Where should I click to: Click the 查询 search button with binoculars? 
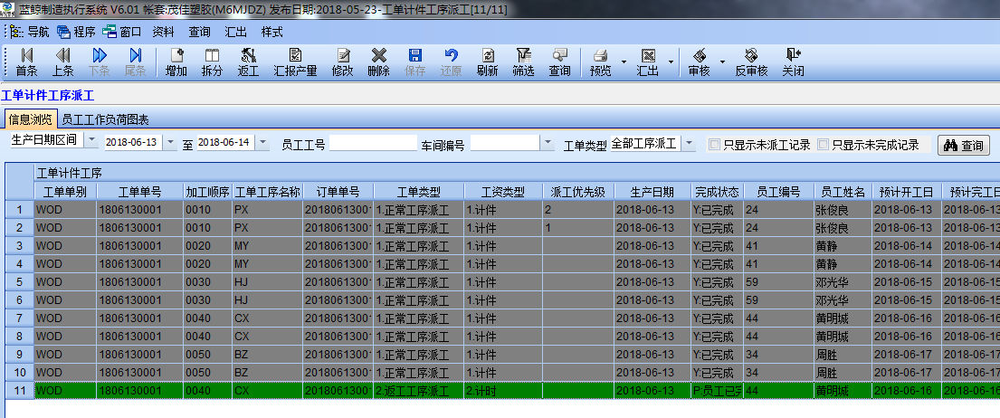(963, 145)
